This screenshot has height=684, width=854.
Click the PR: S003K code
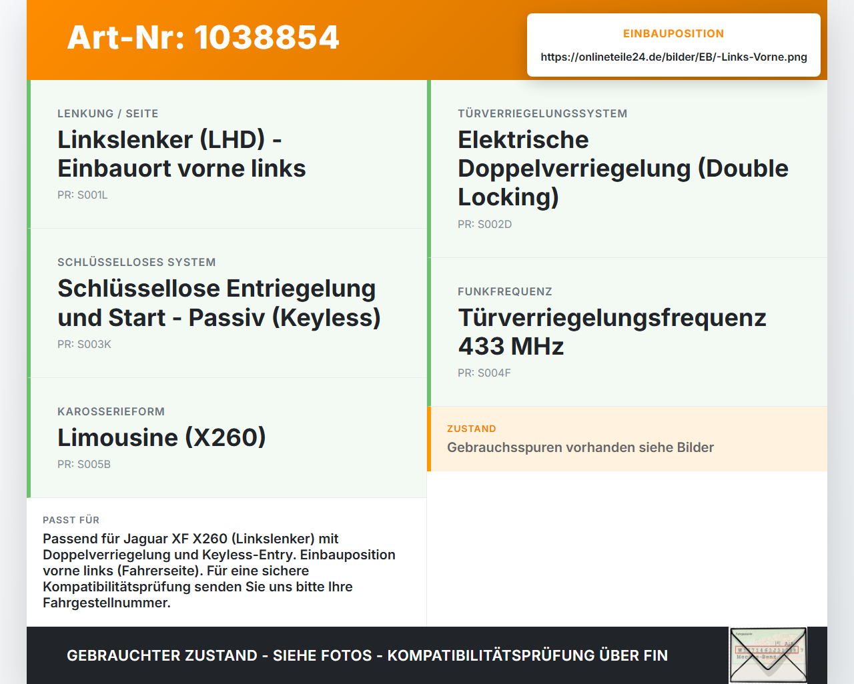pyautogui.click(x=85, y=345)
